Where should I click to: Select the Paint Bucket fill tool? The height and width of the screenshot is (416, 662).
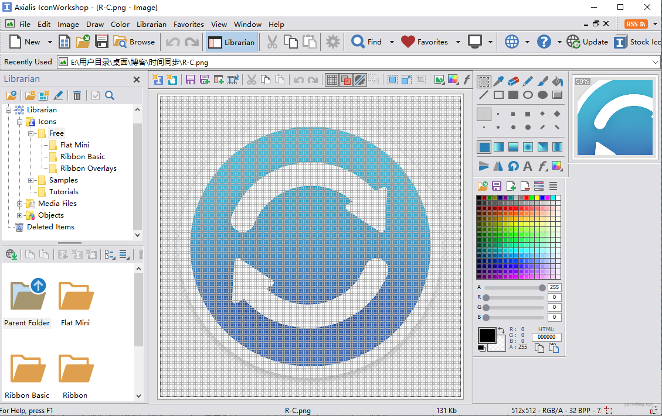pyautogui.click(x=557, y=81)
